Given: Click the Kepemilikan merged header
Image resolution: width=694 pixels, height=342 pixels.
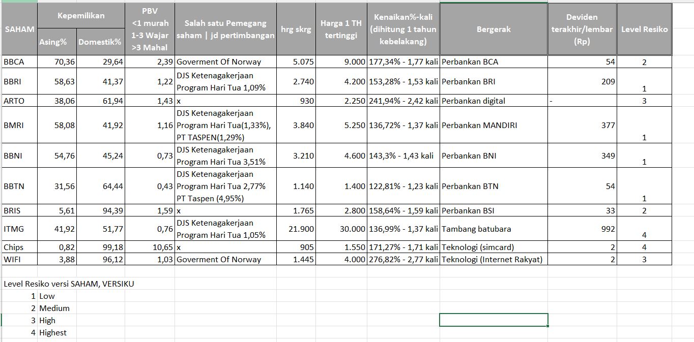Looking at the screenshot, I should pos(81,16).
